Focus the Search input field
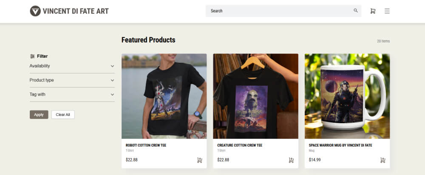 (x=279, y=11)
